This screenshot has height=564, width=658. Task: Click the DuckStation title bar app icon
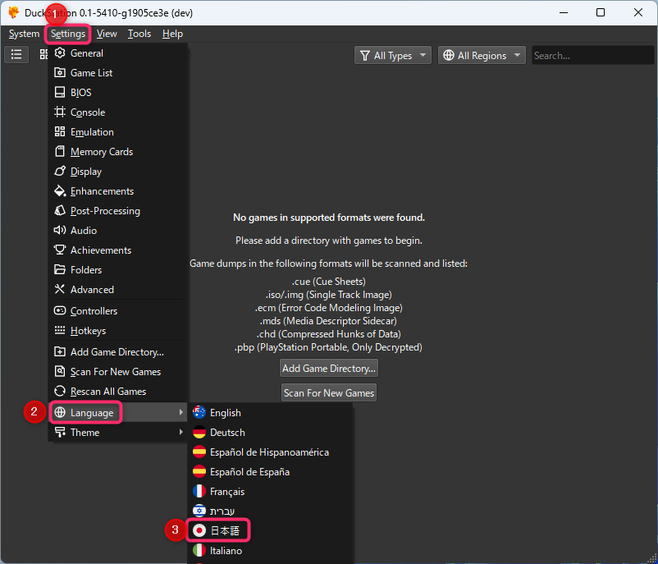coord(13,12)
